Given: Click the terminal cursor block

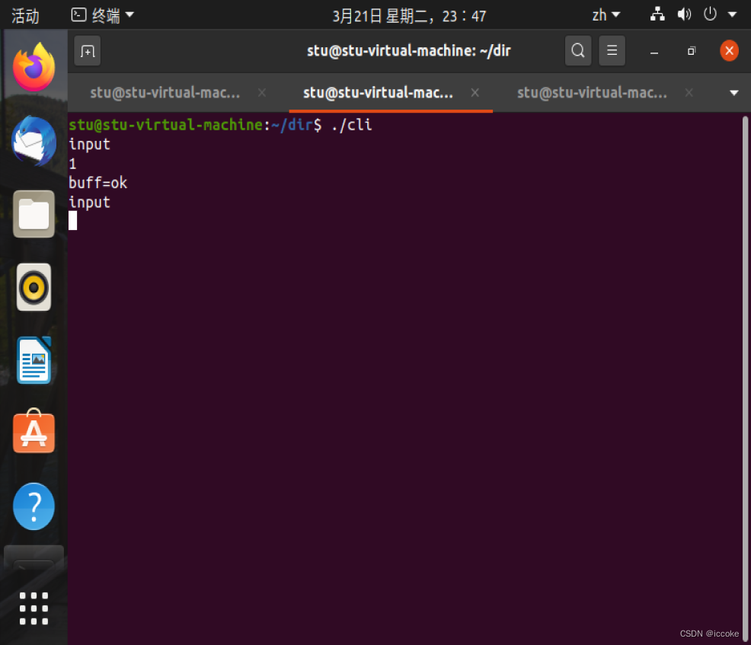Looking at the screenshot, I should coord(73,221).
